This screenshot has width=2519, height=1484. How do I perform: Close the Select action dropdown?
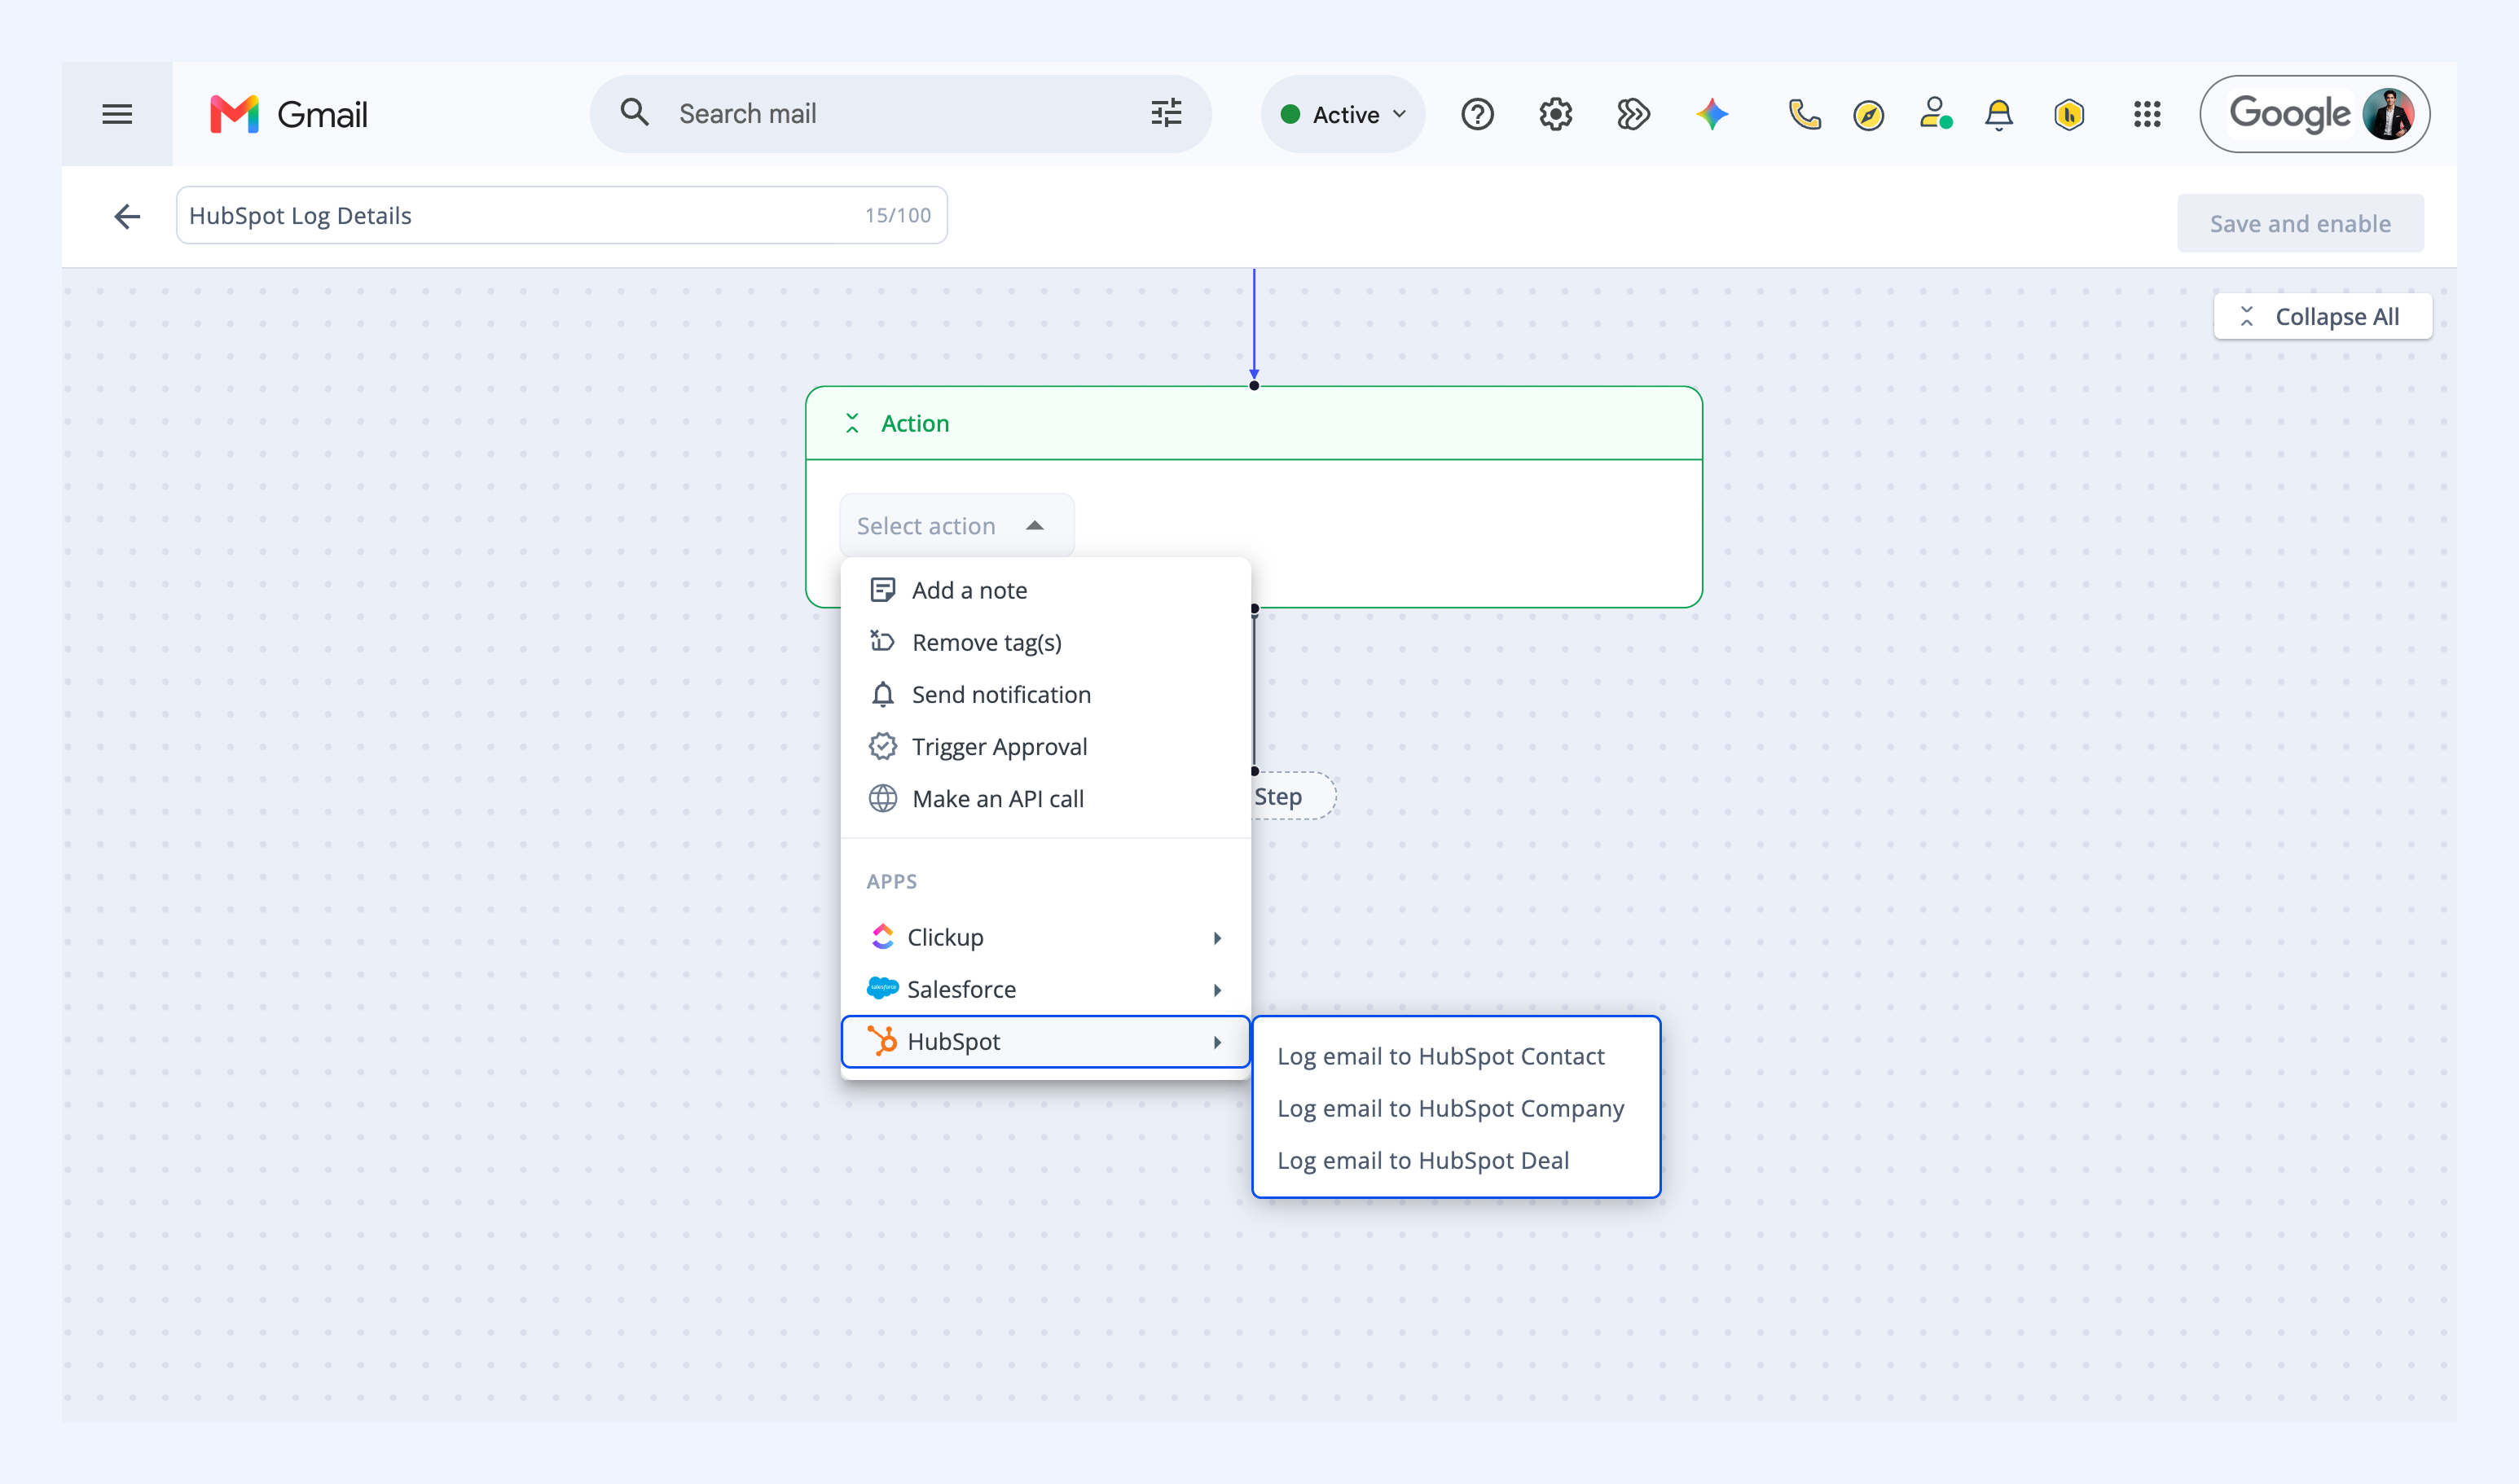pos(957,525)
